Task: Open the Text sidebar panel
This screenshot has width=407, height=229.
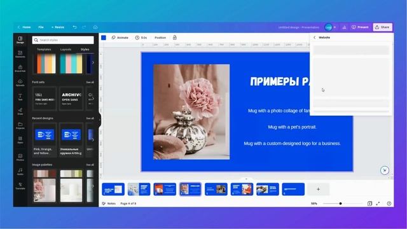Action: point(20,97)
